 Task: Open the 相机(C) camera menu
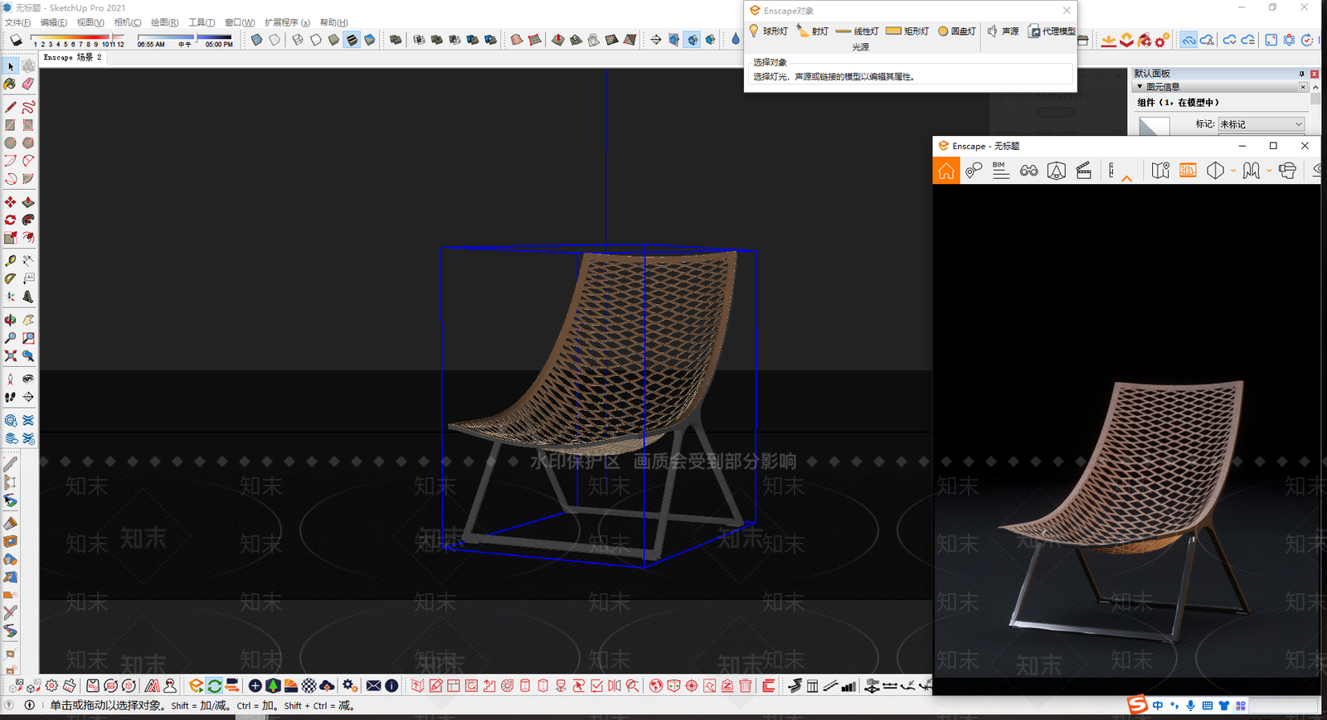[x=127, y=22]
